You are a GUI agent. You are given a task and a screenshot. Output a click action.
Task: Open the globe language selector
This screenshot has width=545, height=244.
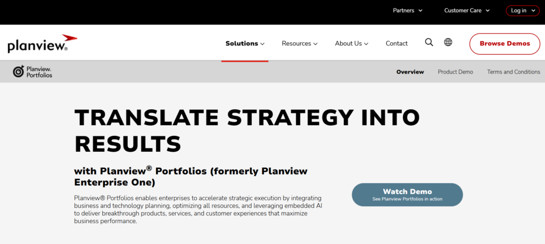[x=448, y=43]
